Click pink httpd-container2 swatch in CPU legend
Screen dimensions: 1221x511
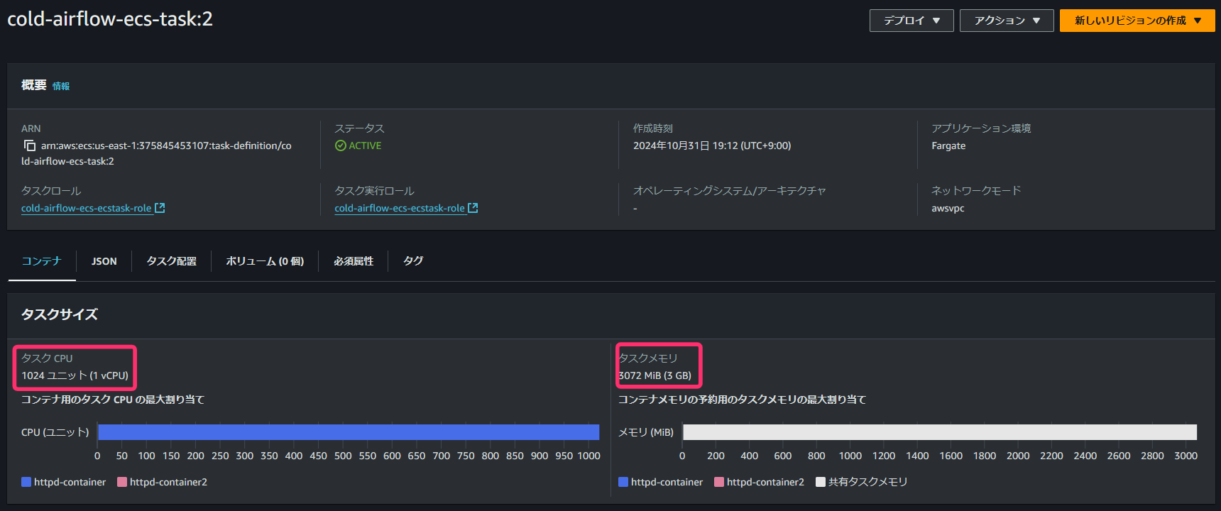(x=122, y=482)
